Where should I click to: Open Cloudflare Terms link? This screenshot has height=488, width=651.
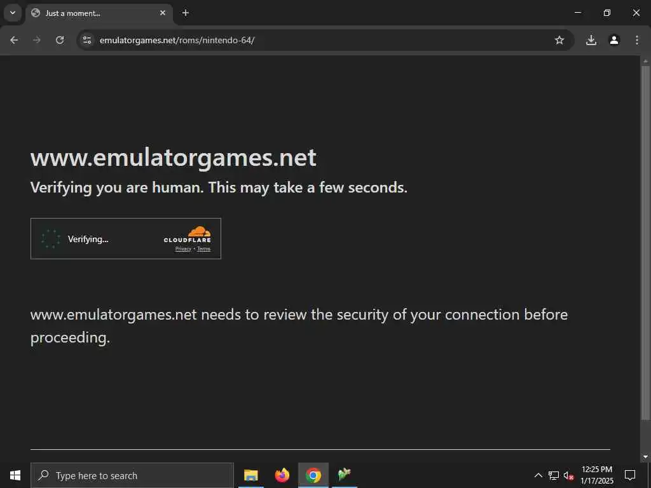204,249
